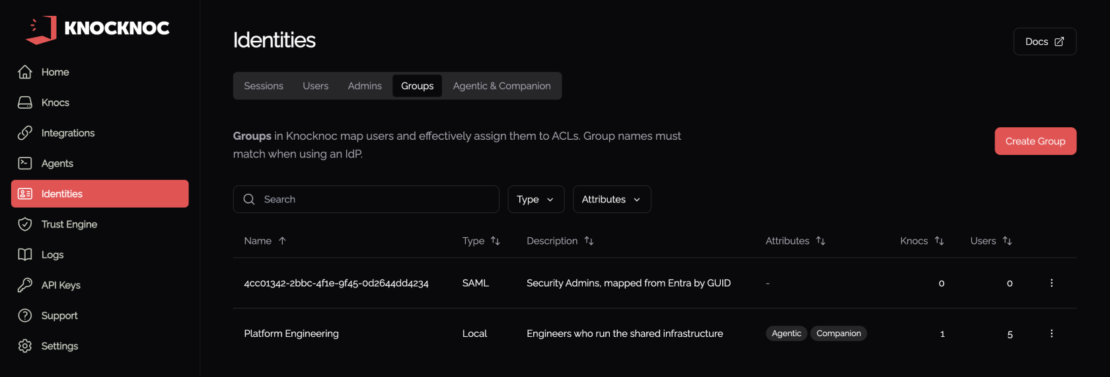Click the SAML type cell
This screenshot has height=377, width=1110.
pyautogui.click(x=476, y=283)
